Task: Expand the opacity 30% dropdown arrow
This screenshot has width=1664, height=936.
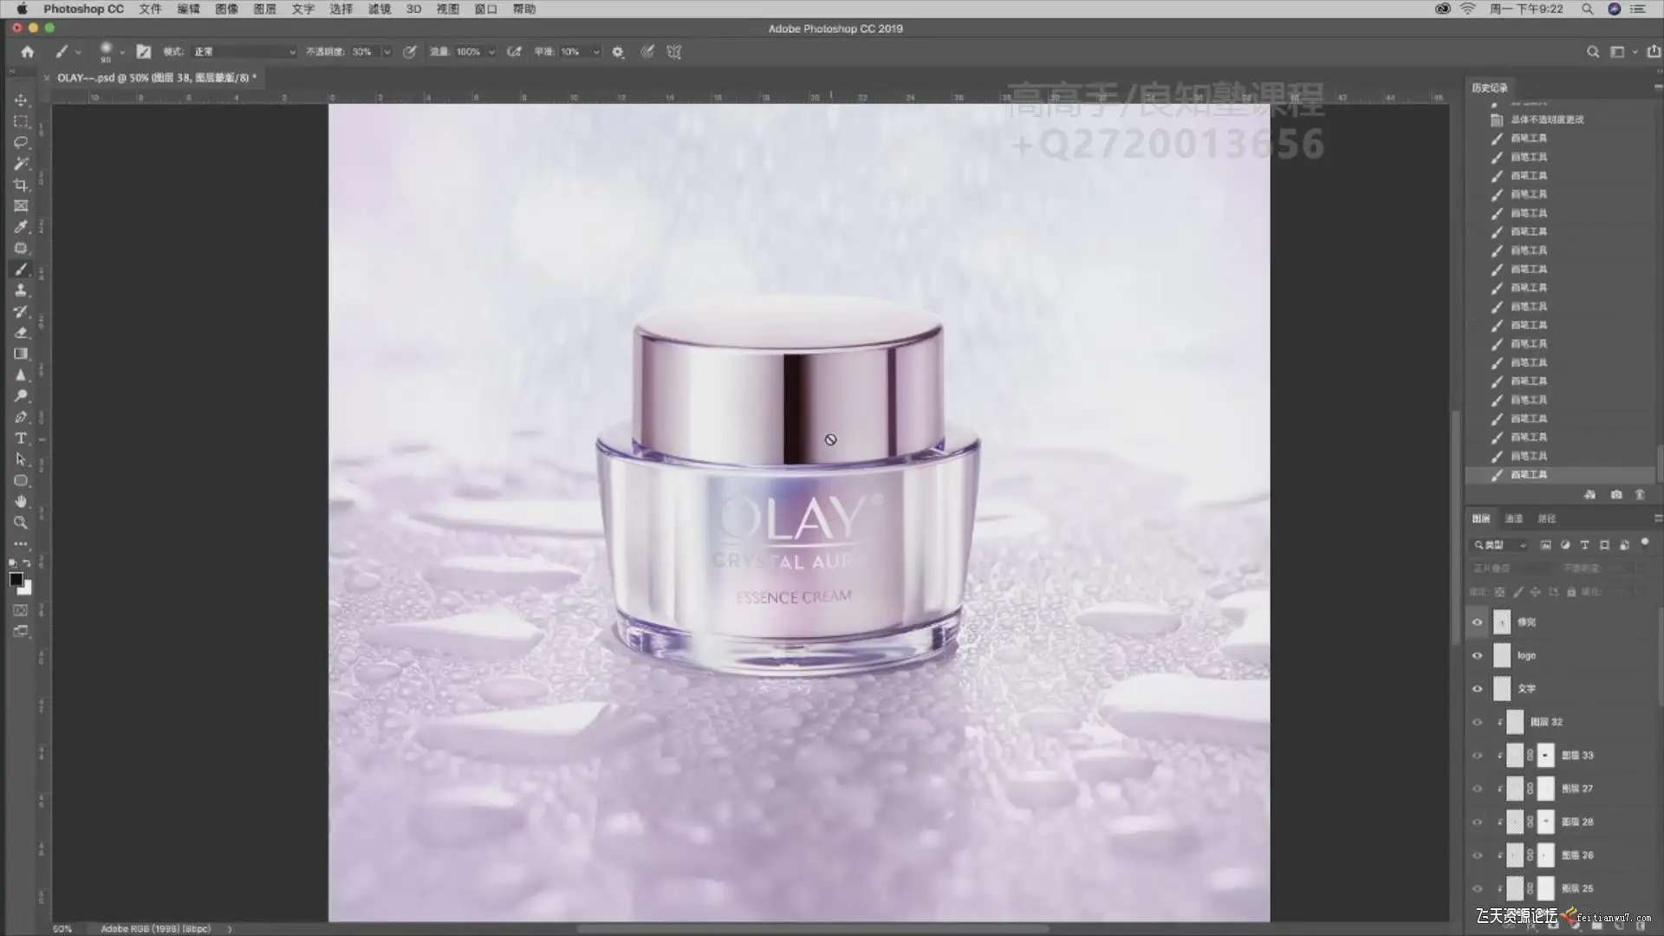Action: coord(387,52)
